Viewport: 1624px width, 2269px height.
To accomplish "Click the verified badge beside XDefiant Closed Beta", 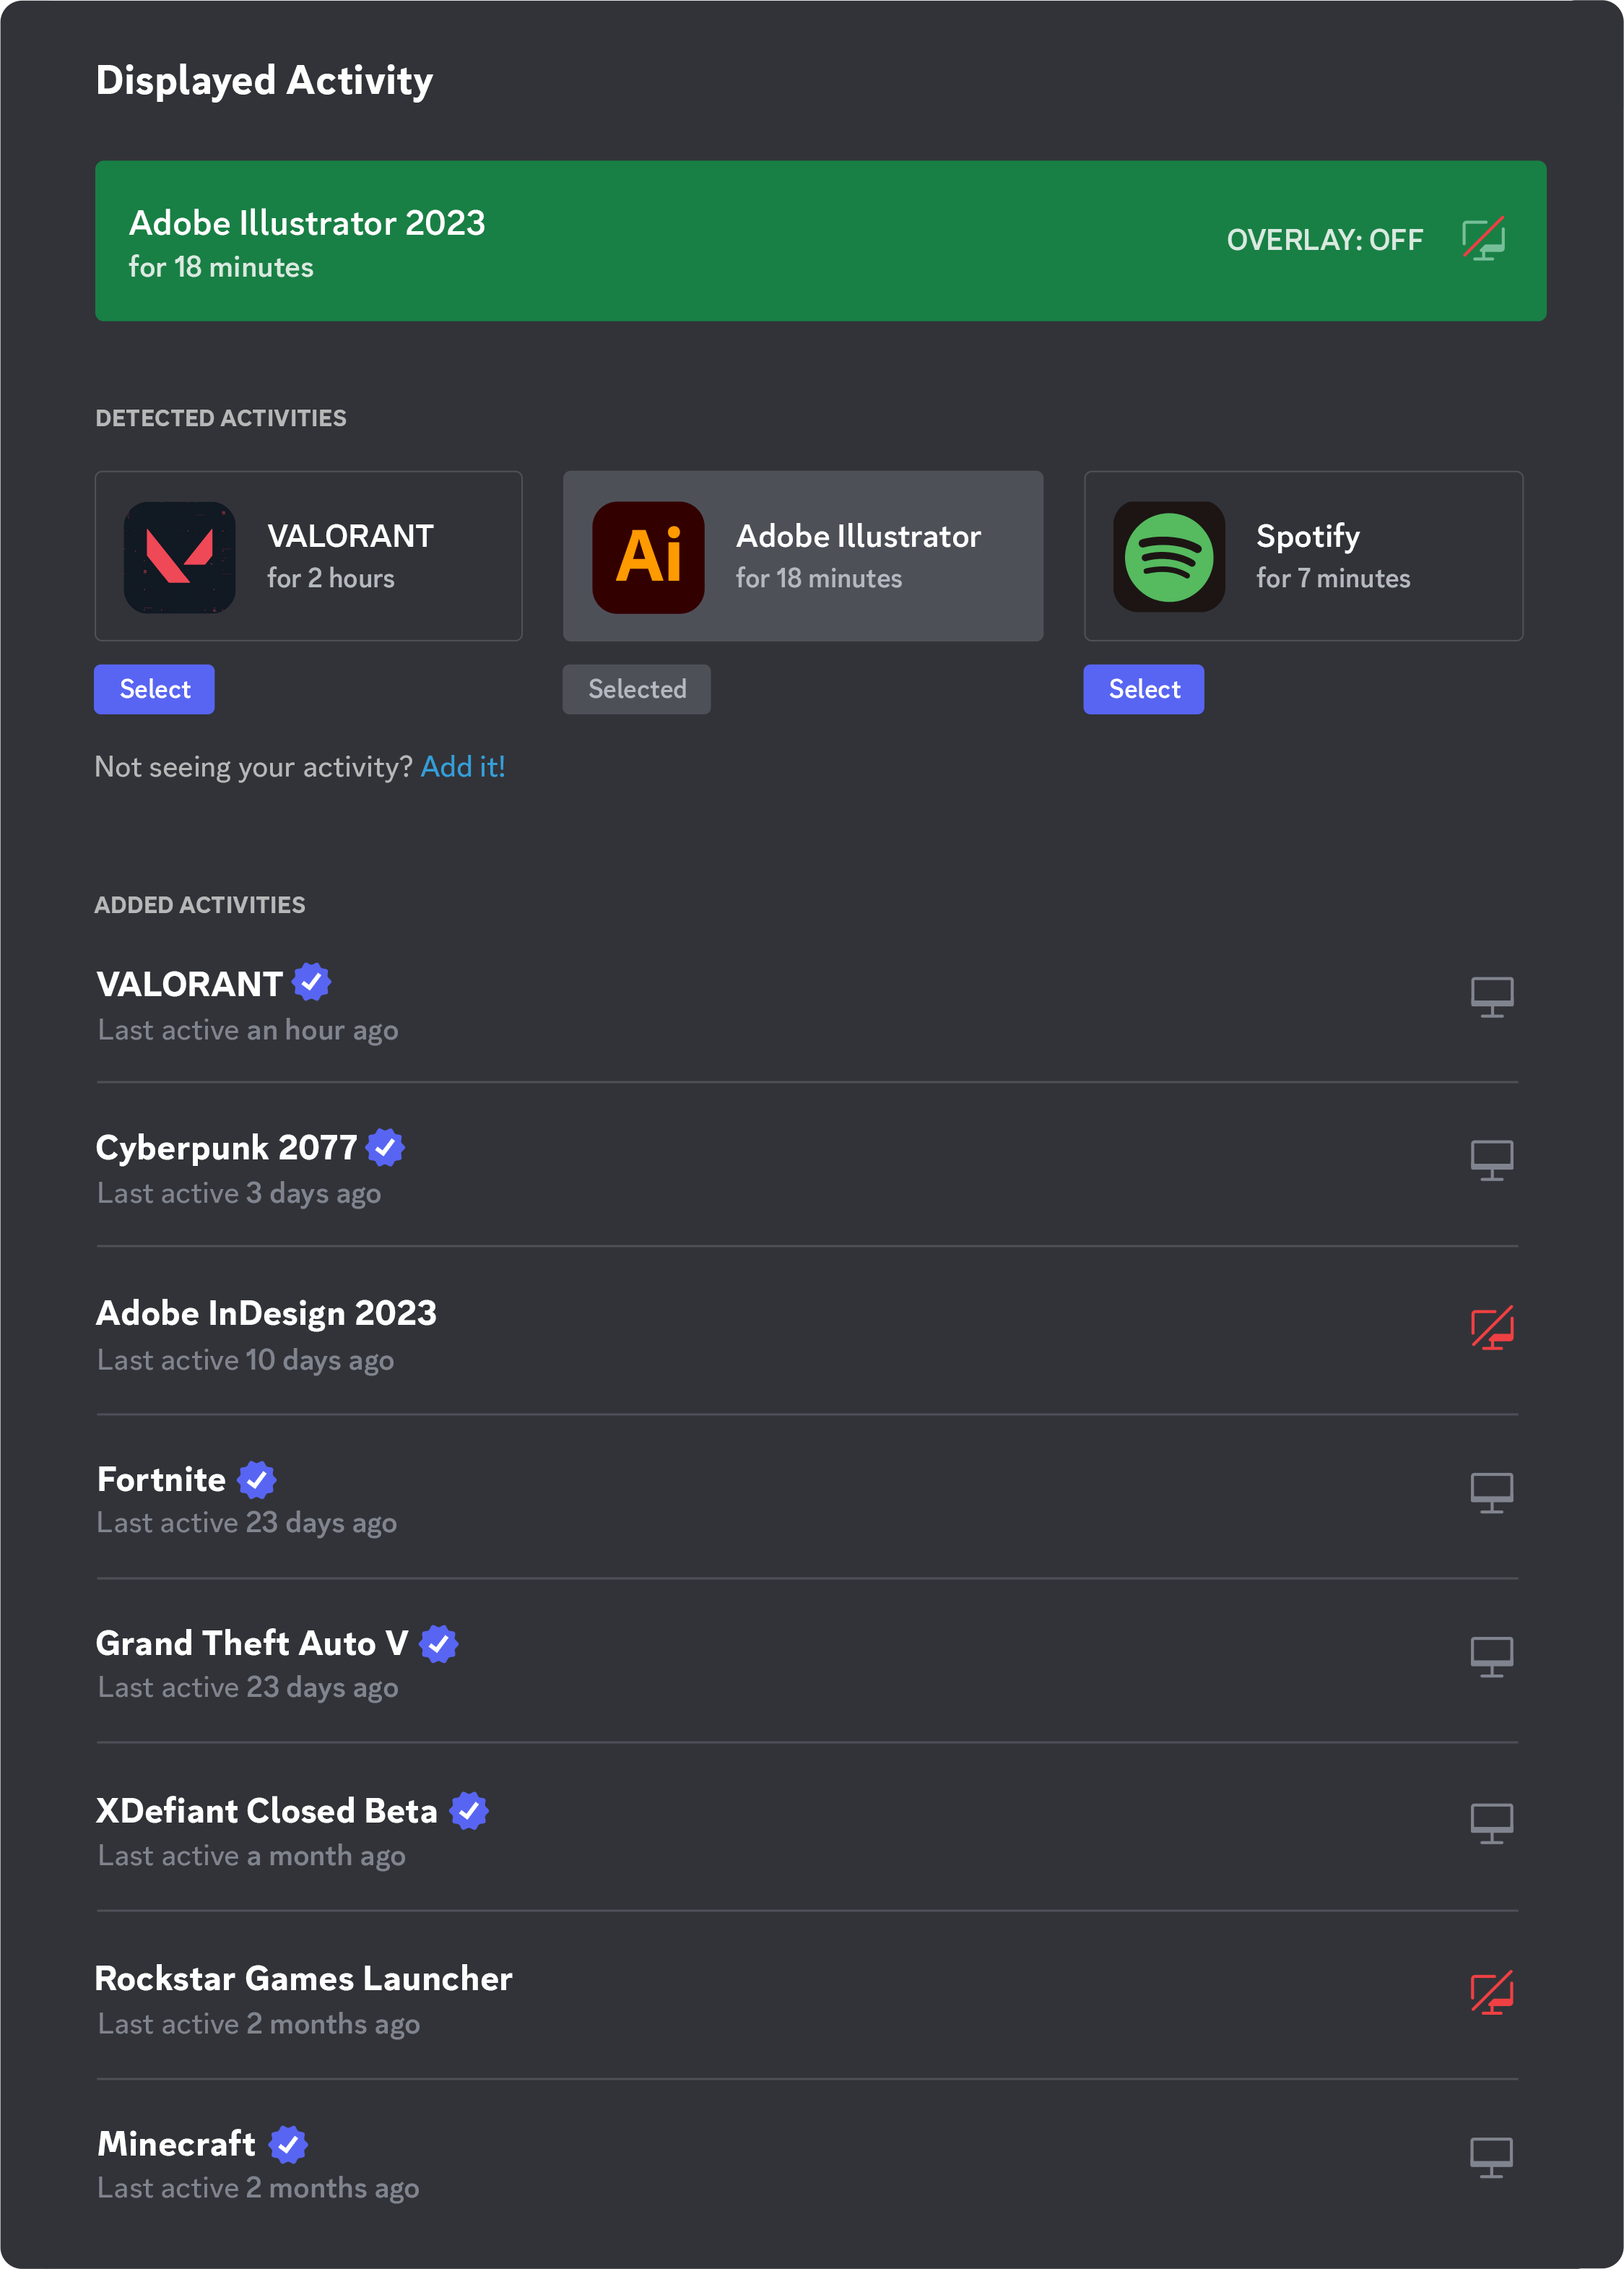I will 470,1810.
